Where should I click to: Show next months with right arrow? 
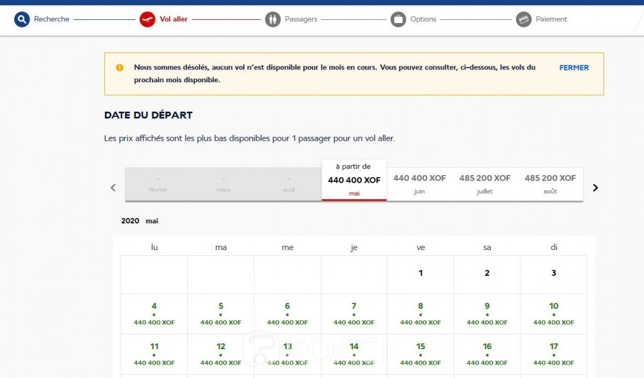[595, 188]
